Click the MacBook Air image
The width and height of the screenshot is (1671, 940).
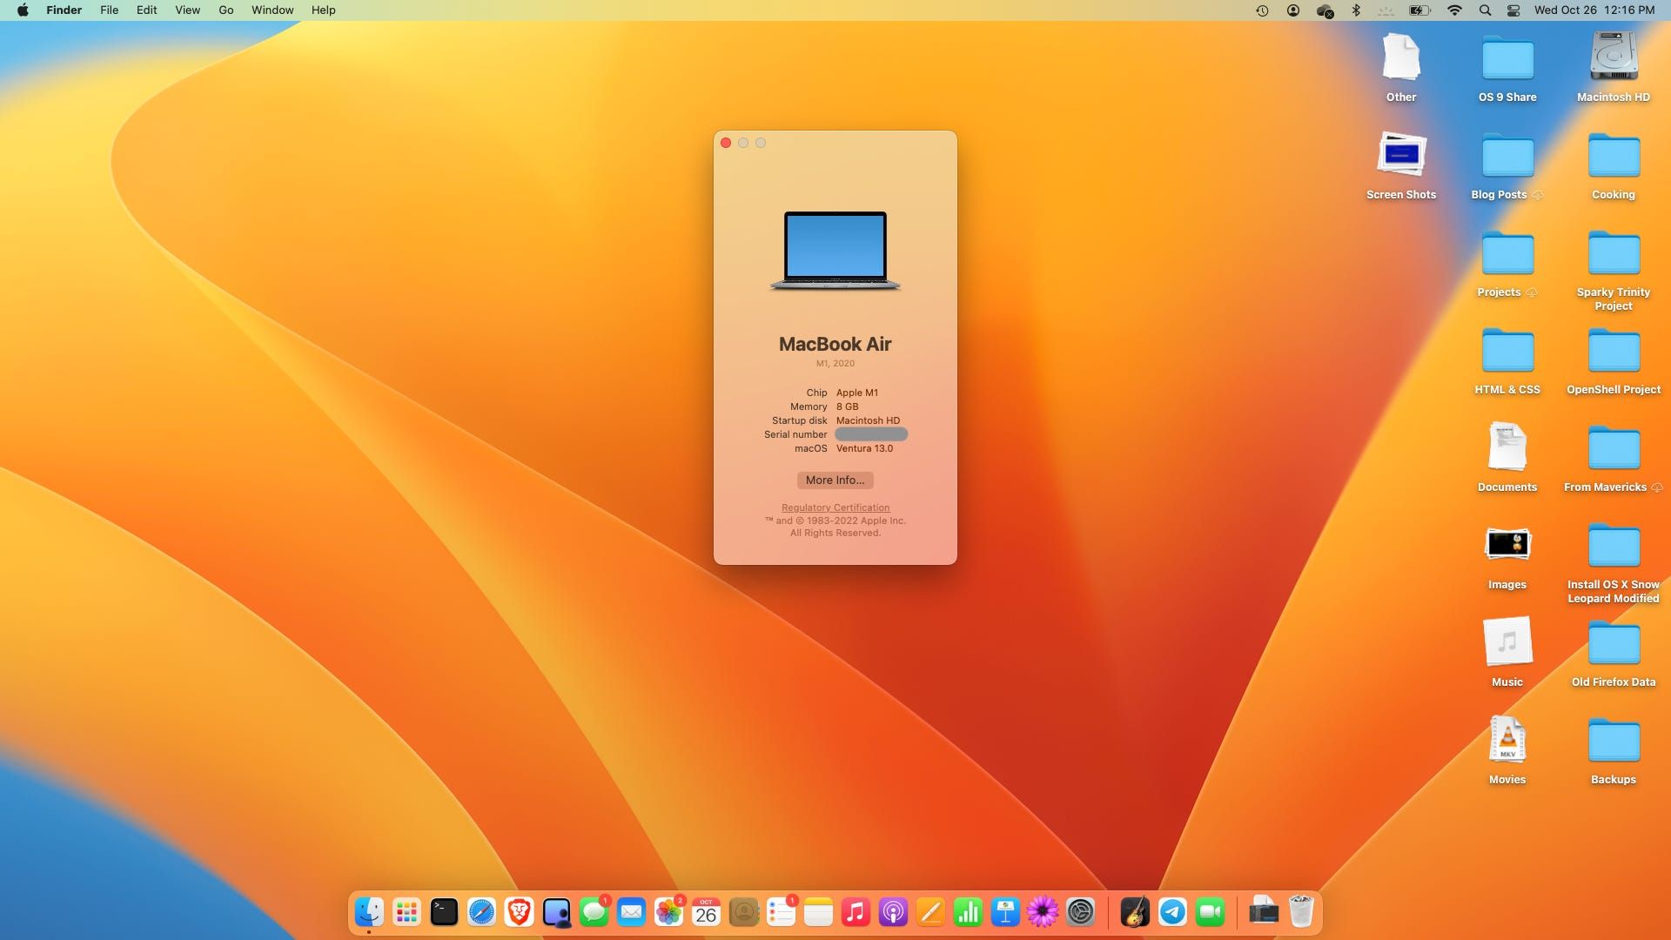835,251
